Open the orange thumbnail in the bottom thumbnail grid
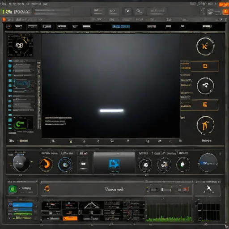This screenshot has height=229, width=229. 70,218
